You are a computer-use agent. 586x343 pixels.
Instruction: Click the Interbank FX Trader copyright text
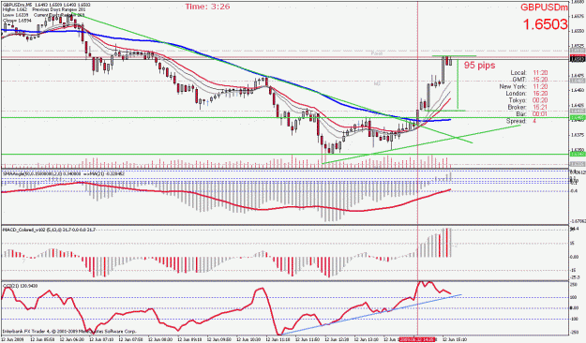69,332
